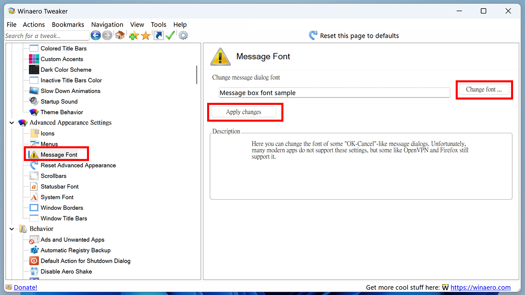This screenshot has height=295, width=525.
Task: Click the shortcut arrow toolbar icon
Action: [159, 36]
